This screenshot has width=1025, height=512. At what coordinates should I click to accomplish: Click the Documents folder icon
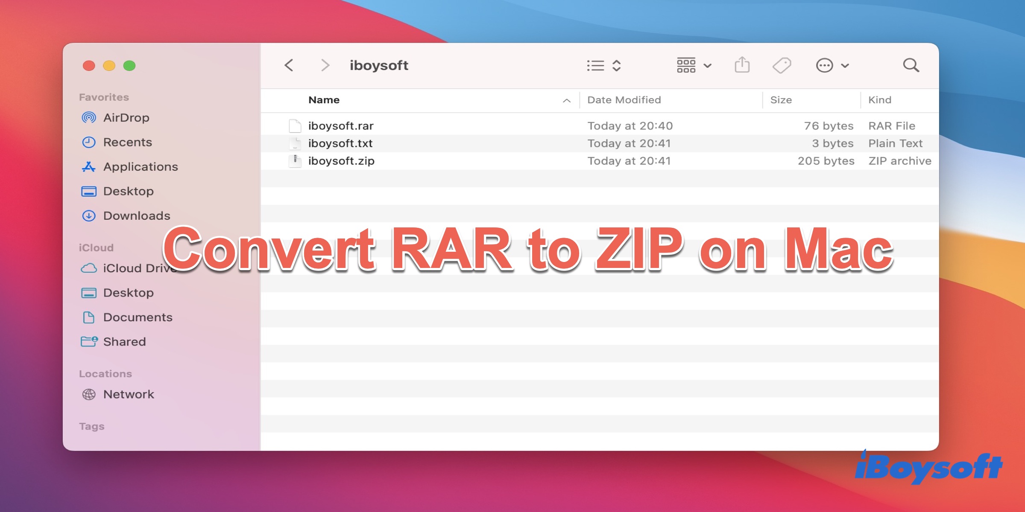(x=88, y=317)
